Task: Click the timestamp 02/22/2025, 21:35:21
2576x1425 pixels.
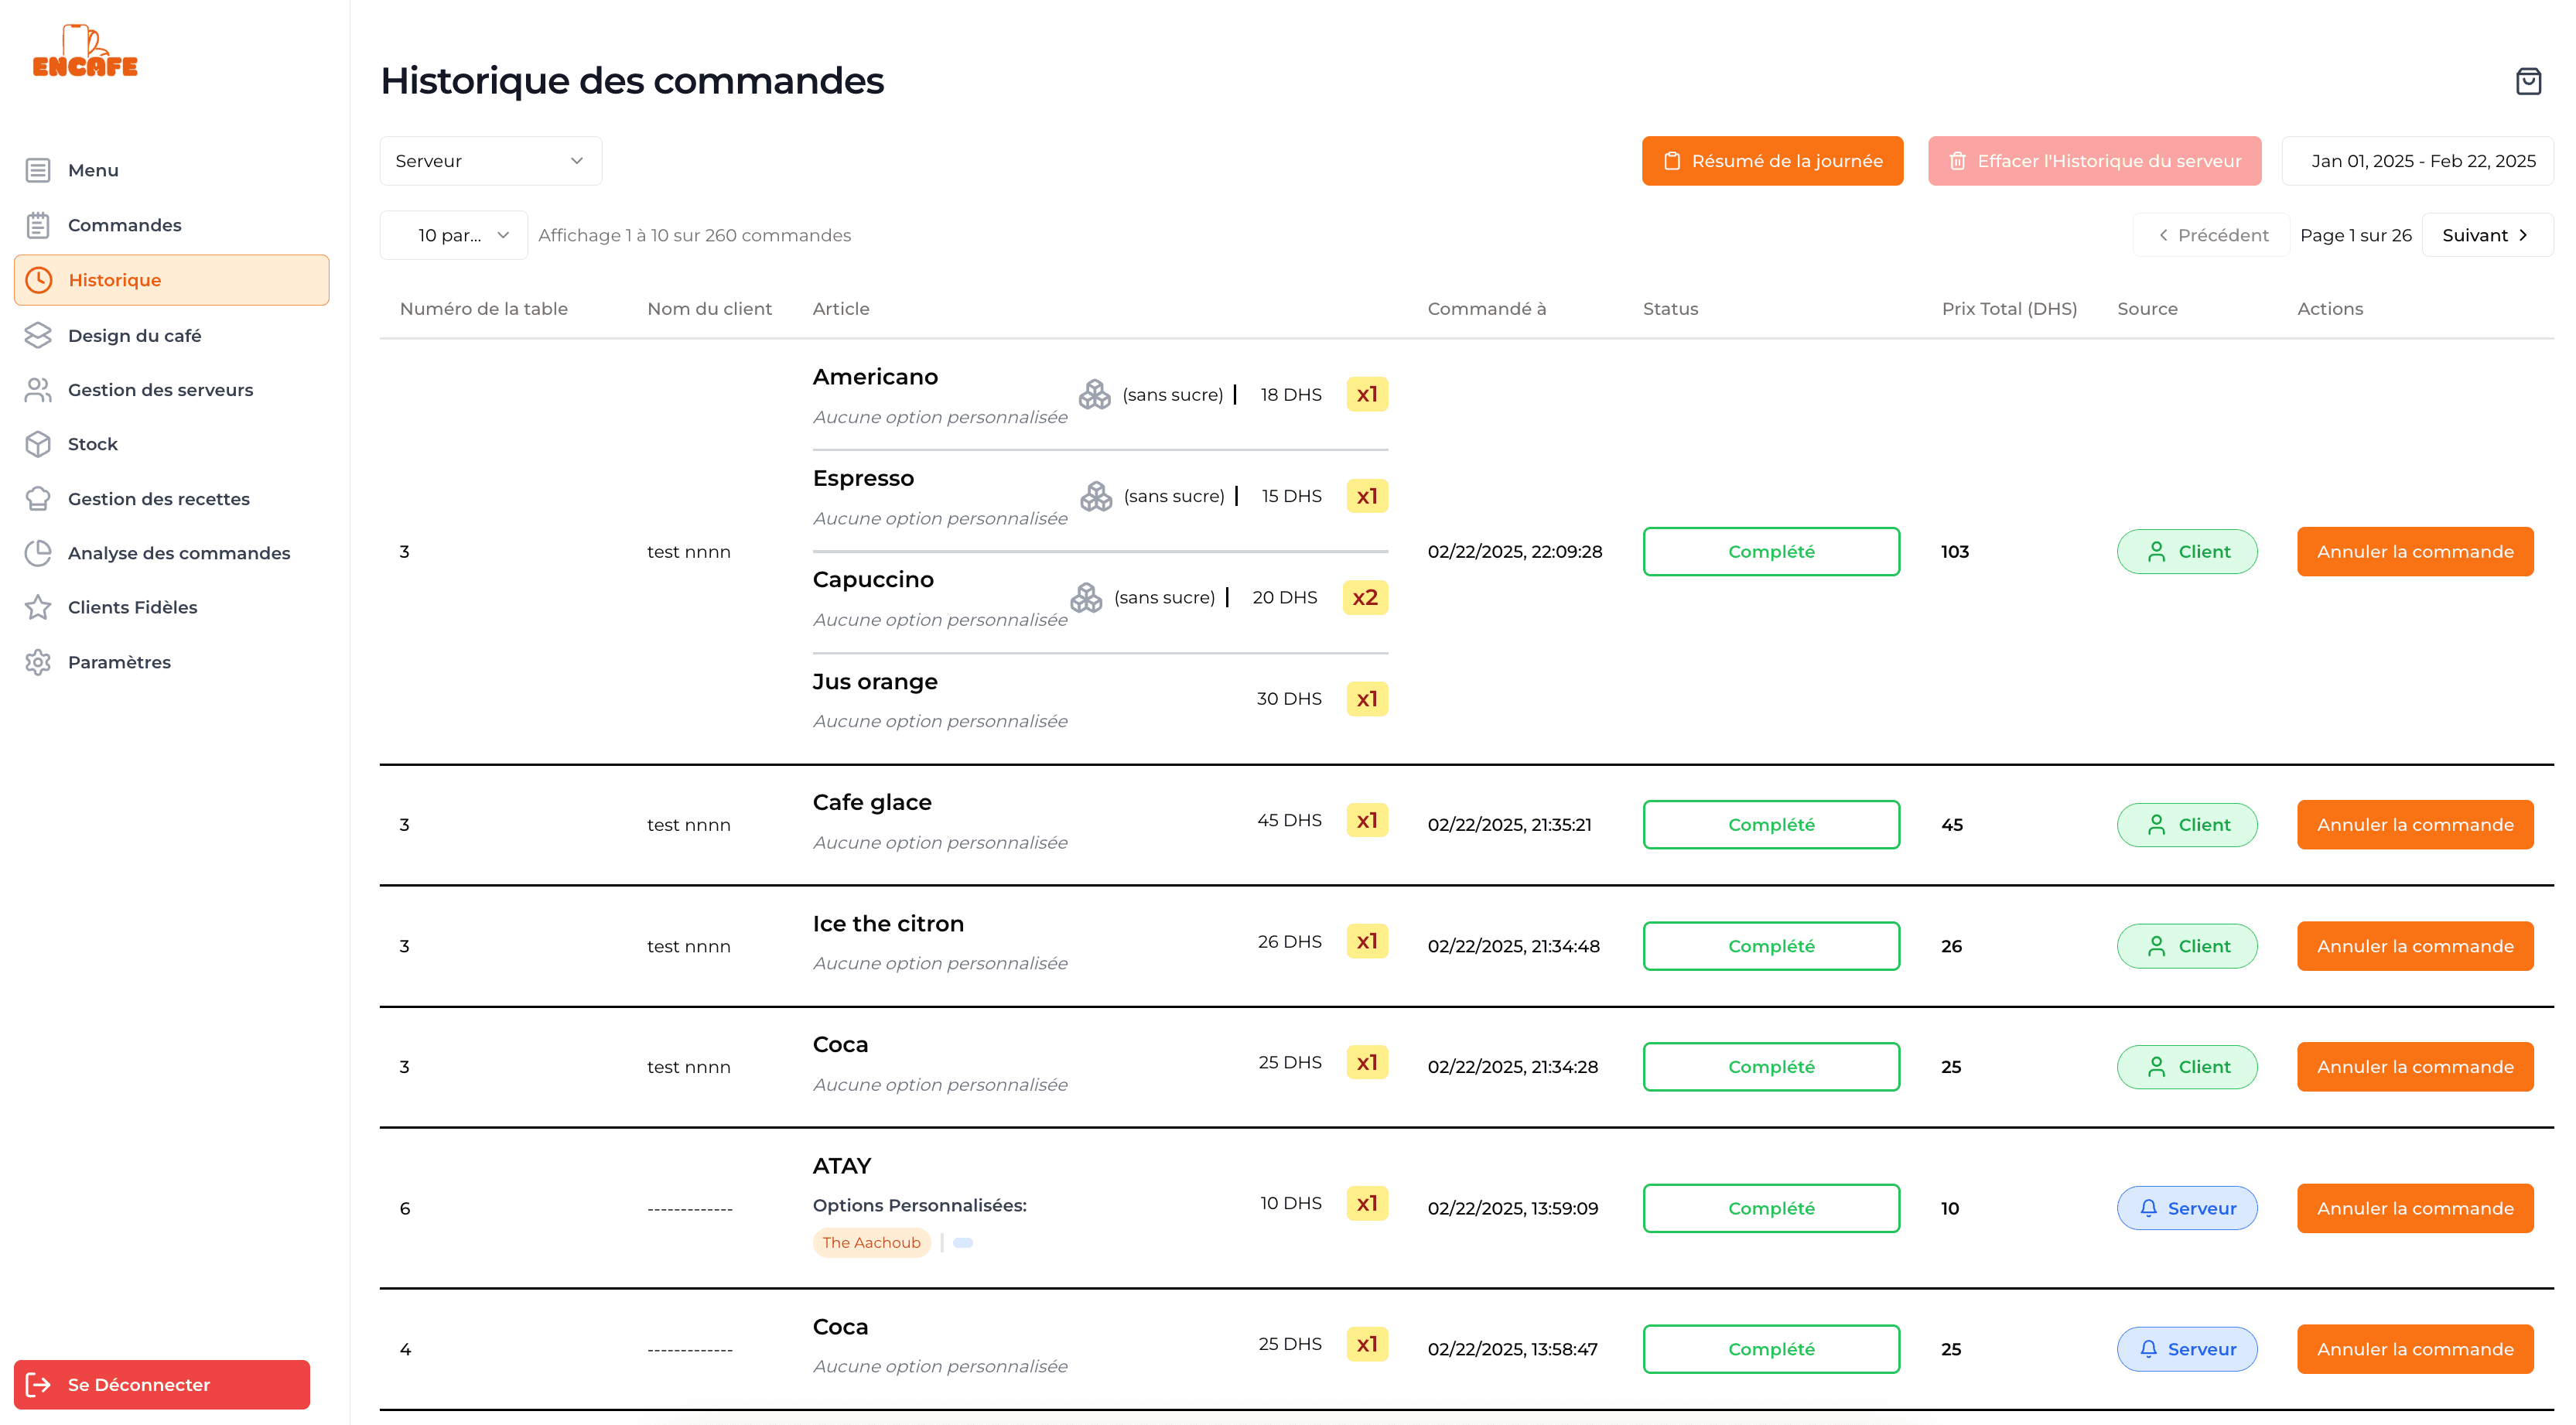Action: pyautogui.click(x=1510, y=825)
